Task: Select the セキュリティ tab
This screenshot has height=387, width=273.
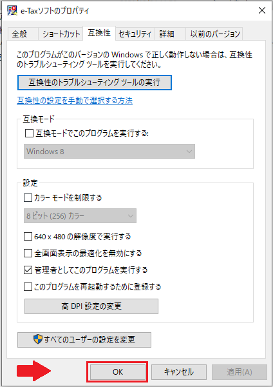Action: tap(135, 34)
